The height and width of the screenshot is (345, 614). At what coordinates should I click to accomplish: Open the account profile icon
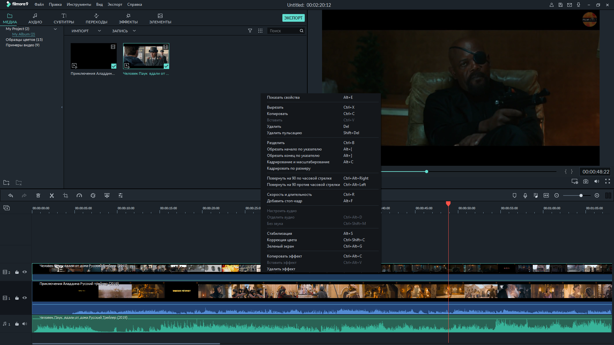click(x=552, y=5)
